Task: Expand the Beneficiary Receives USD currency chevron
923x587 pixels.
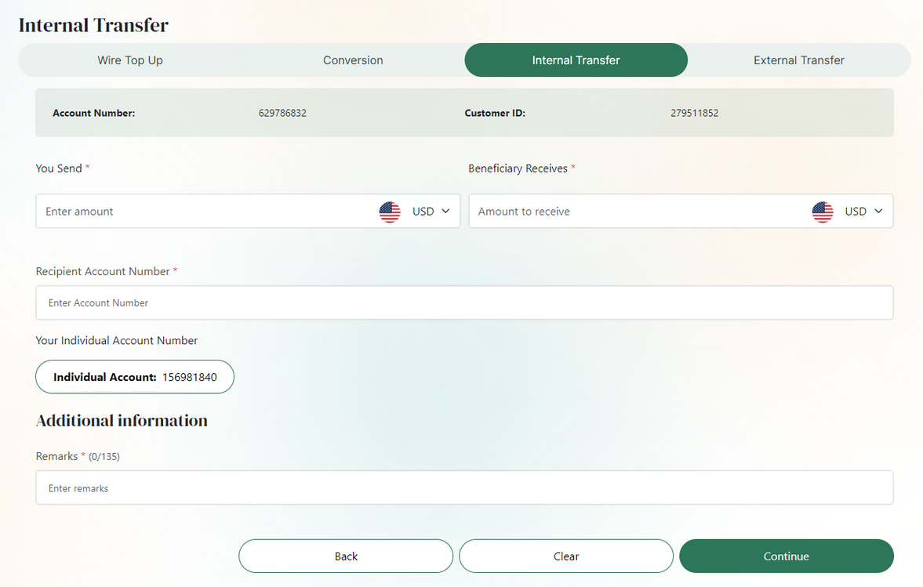Action: point(878,212)
